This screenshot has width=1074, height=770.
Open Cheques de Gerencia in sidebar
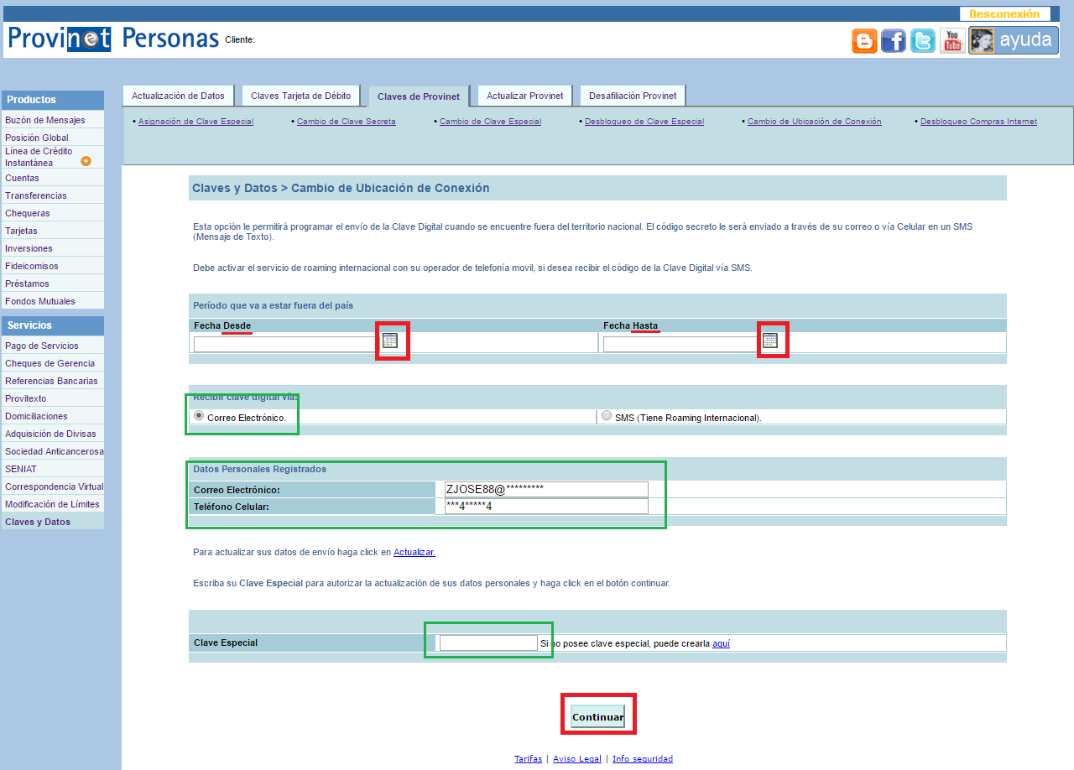pyautogui.click(x=53, y=363)
